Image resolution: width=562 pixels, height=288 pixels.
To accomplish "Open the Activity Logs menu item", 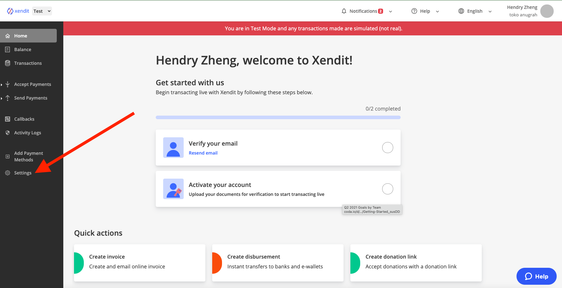I will pyautogui.click(x=28, y=133).
